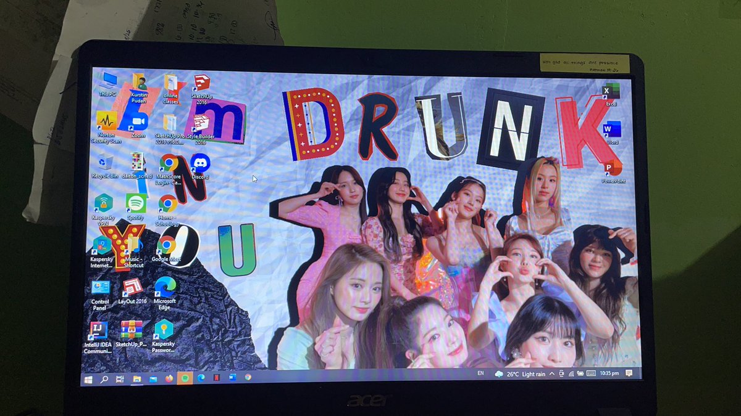
Task: Open Kaspersky Internet Security shortcut
Action: tap(102, 253)
